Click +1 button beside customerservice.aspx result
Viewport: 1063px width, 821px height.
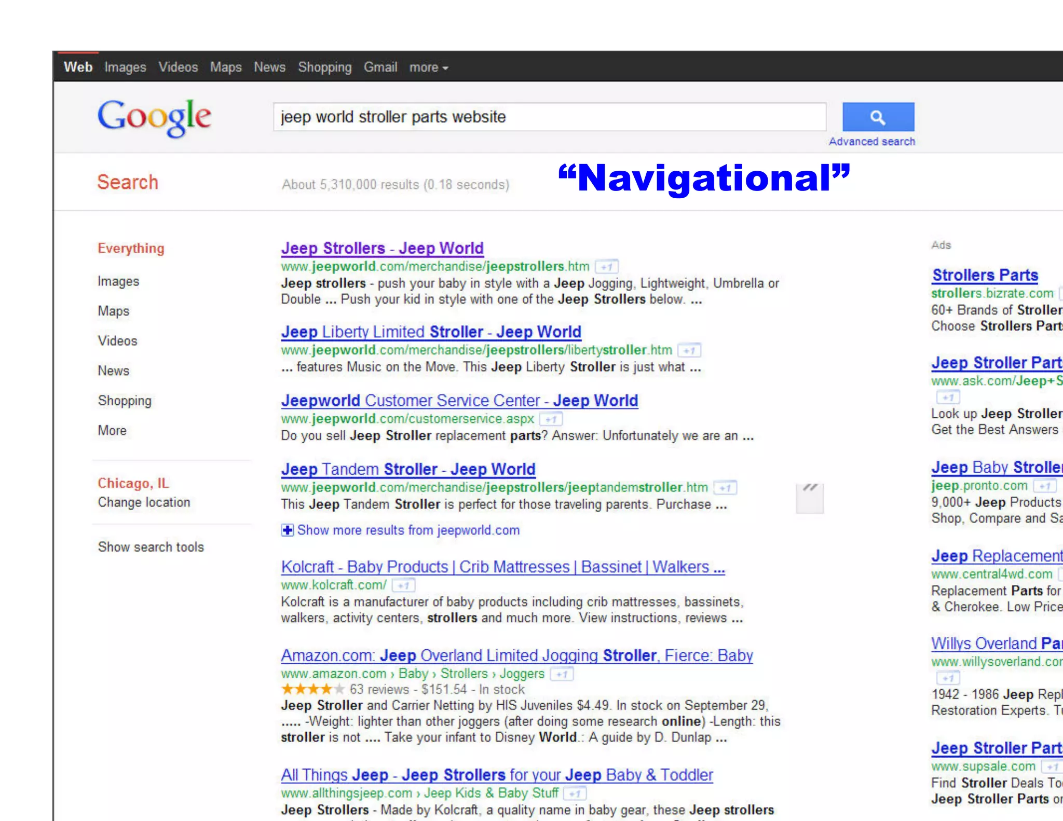pos(551,419)
